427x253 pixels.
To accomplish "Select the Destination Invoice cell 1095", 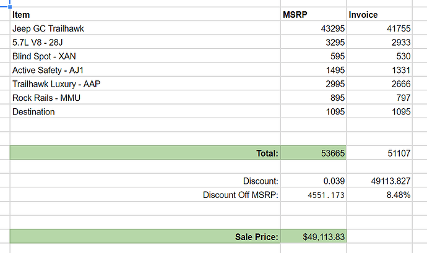I will click(379, 111).
